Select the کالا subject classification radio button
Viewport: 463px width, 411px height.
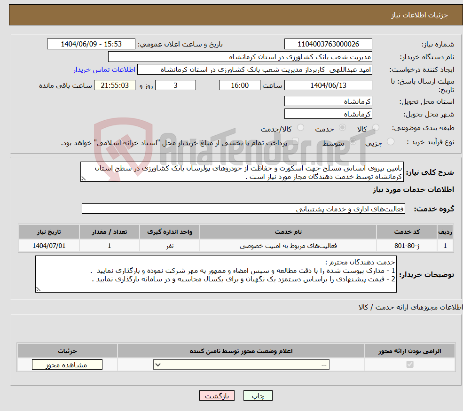(375, 127)
